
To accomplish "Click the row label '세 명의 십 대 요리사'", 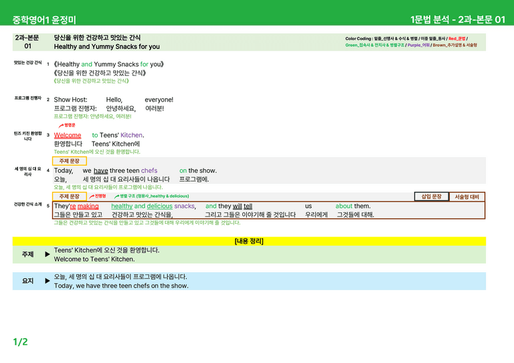I will click(x=27, y=172).
